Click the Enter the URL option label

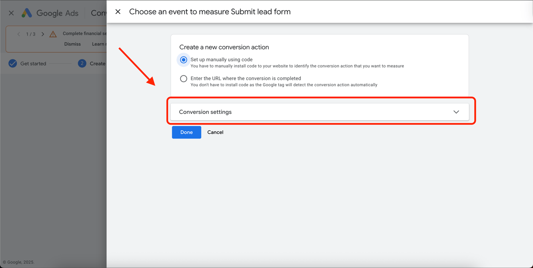point(246,78)
